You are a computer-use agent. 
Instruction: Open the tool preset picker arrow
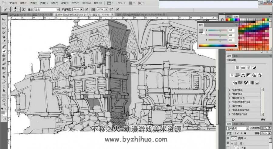pyautogui.click(x=9, y=9)
